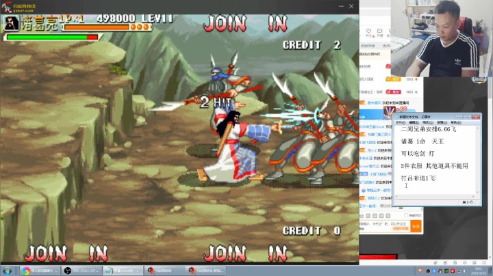Open the 查看(V) menu in Notepad
The width and height of the screenshot is (493, 276).
442,122
